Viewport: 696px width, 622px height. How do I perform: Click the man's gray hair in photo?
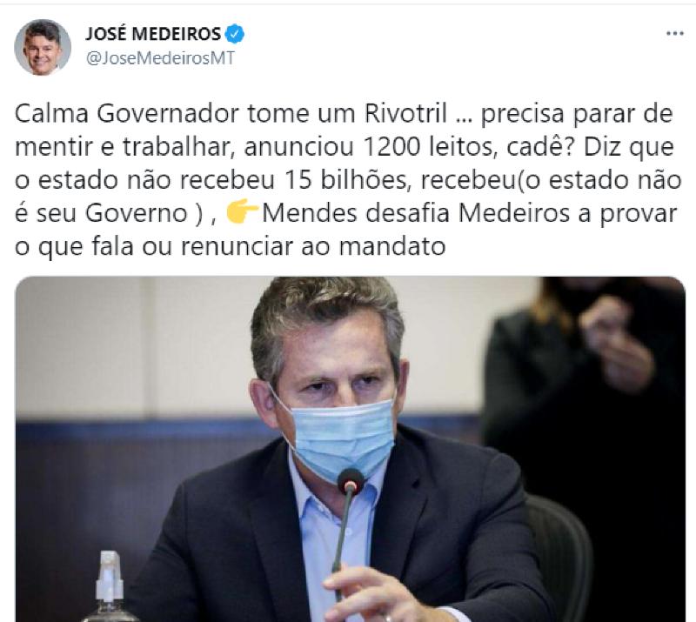coord(326,319)
